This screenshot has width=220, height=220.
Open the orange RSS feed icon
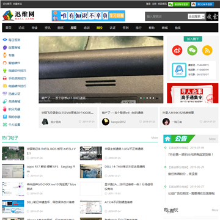point(207,50)
